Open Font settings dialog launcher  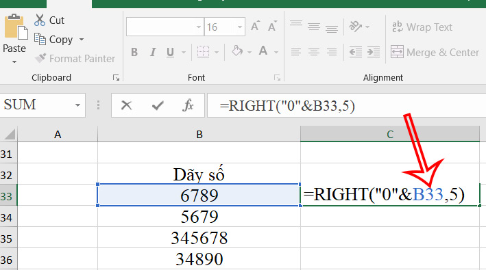(x=277, y=77)
